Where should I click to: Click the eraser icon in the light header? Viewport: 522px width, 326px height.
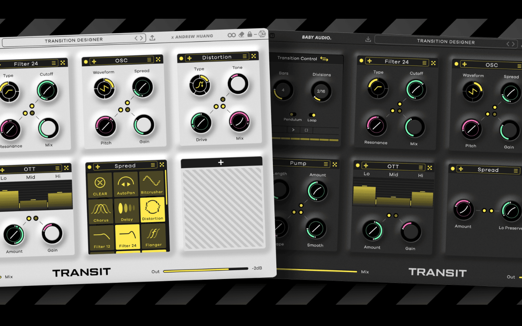tap(242, 35)
